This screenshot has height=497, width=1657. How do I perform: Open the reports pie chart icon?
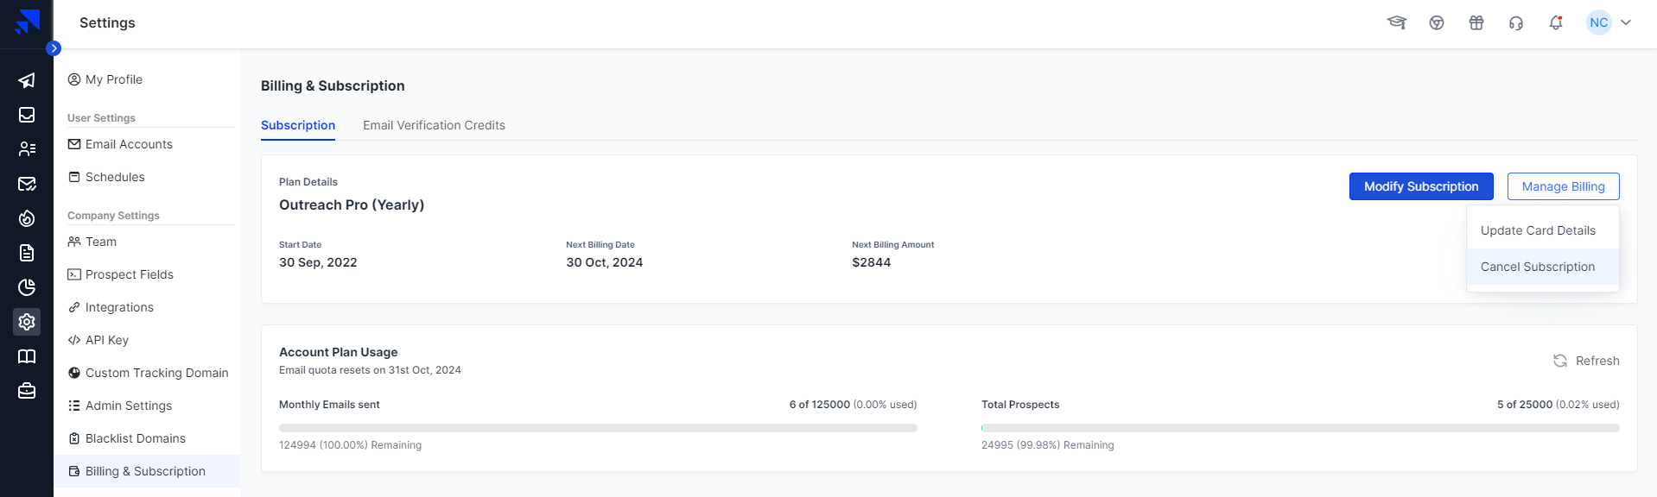27,287
